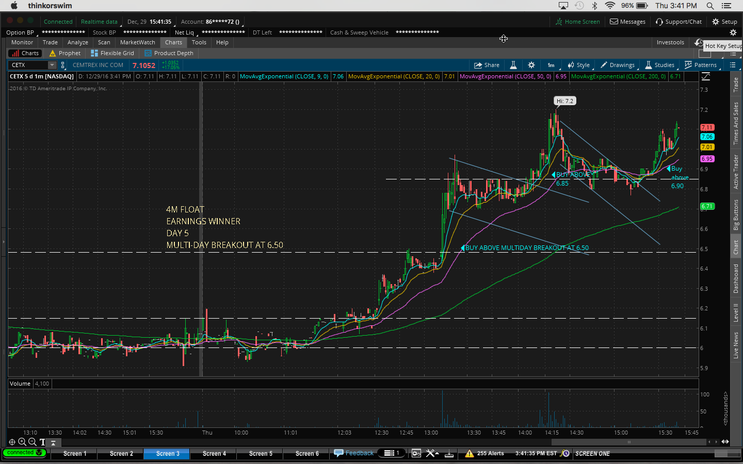
Task: Toggle the symbol link clip icon
Action: click(63, 65)
